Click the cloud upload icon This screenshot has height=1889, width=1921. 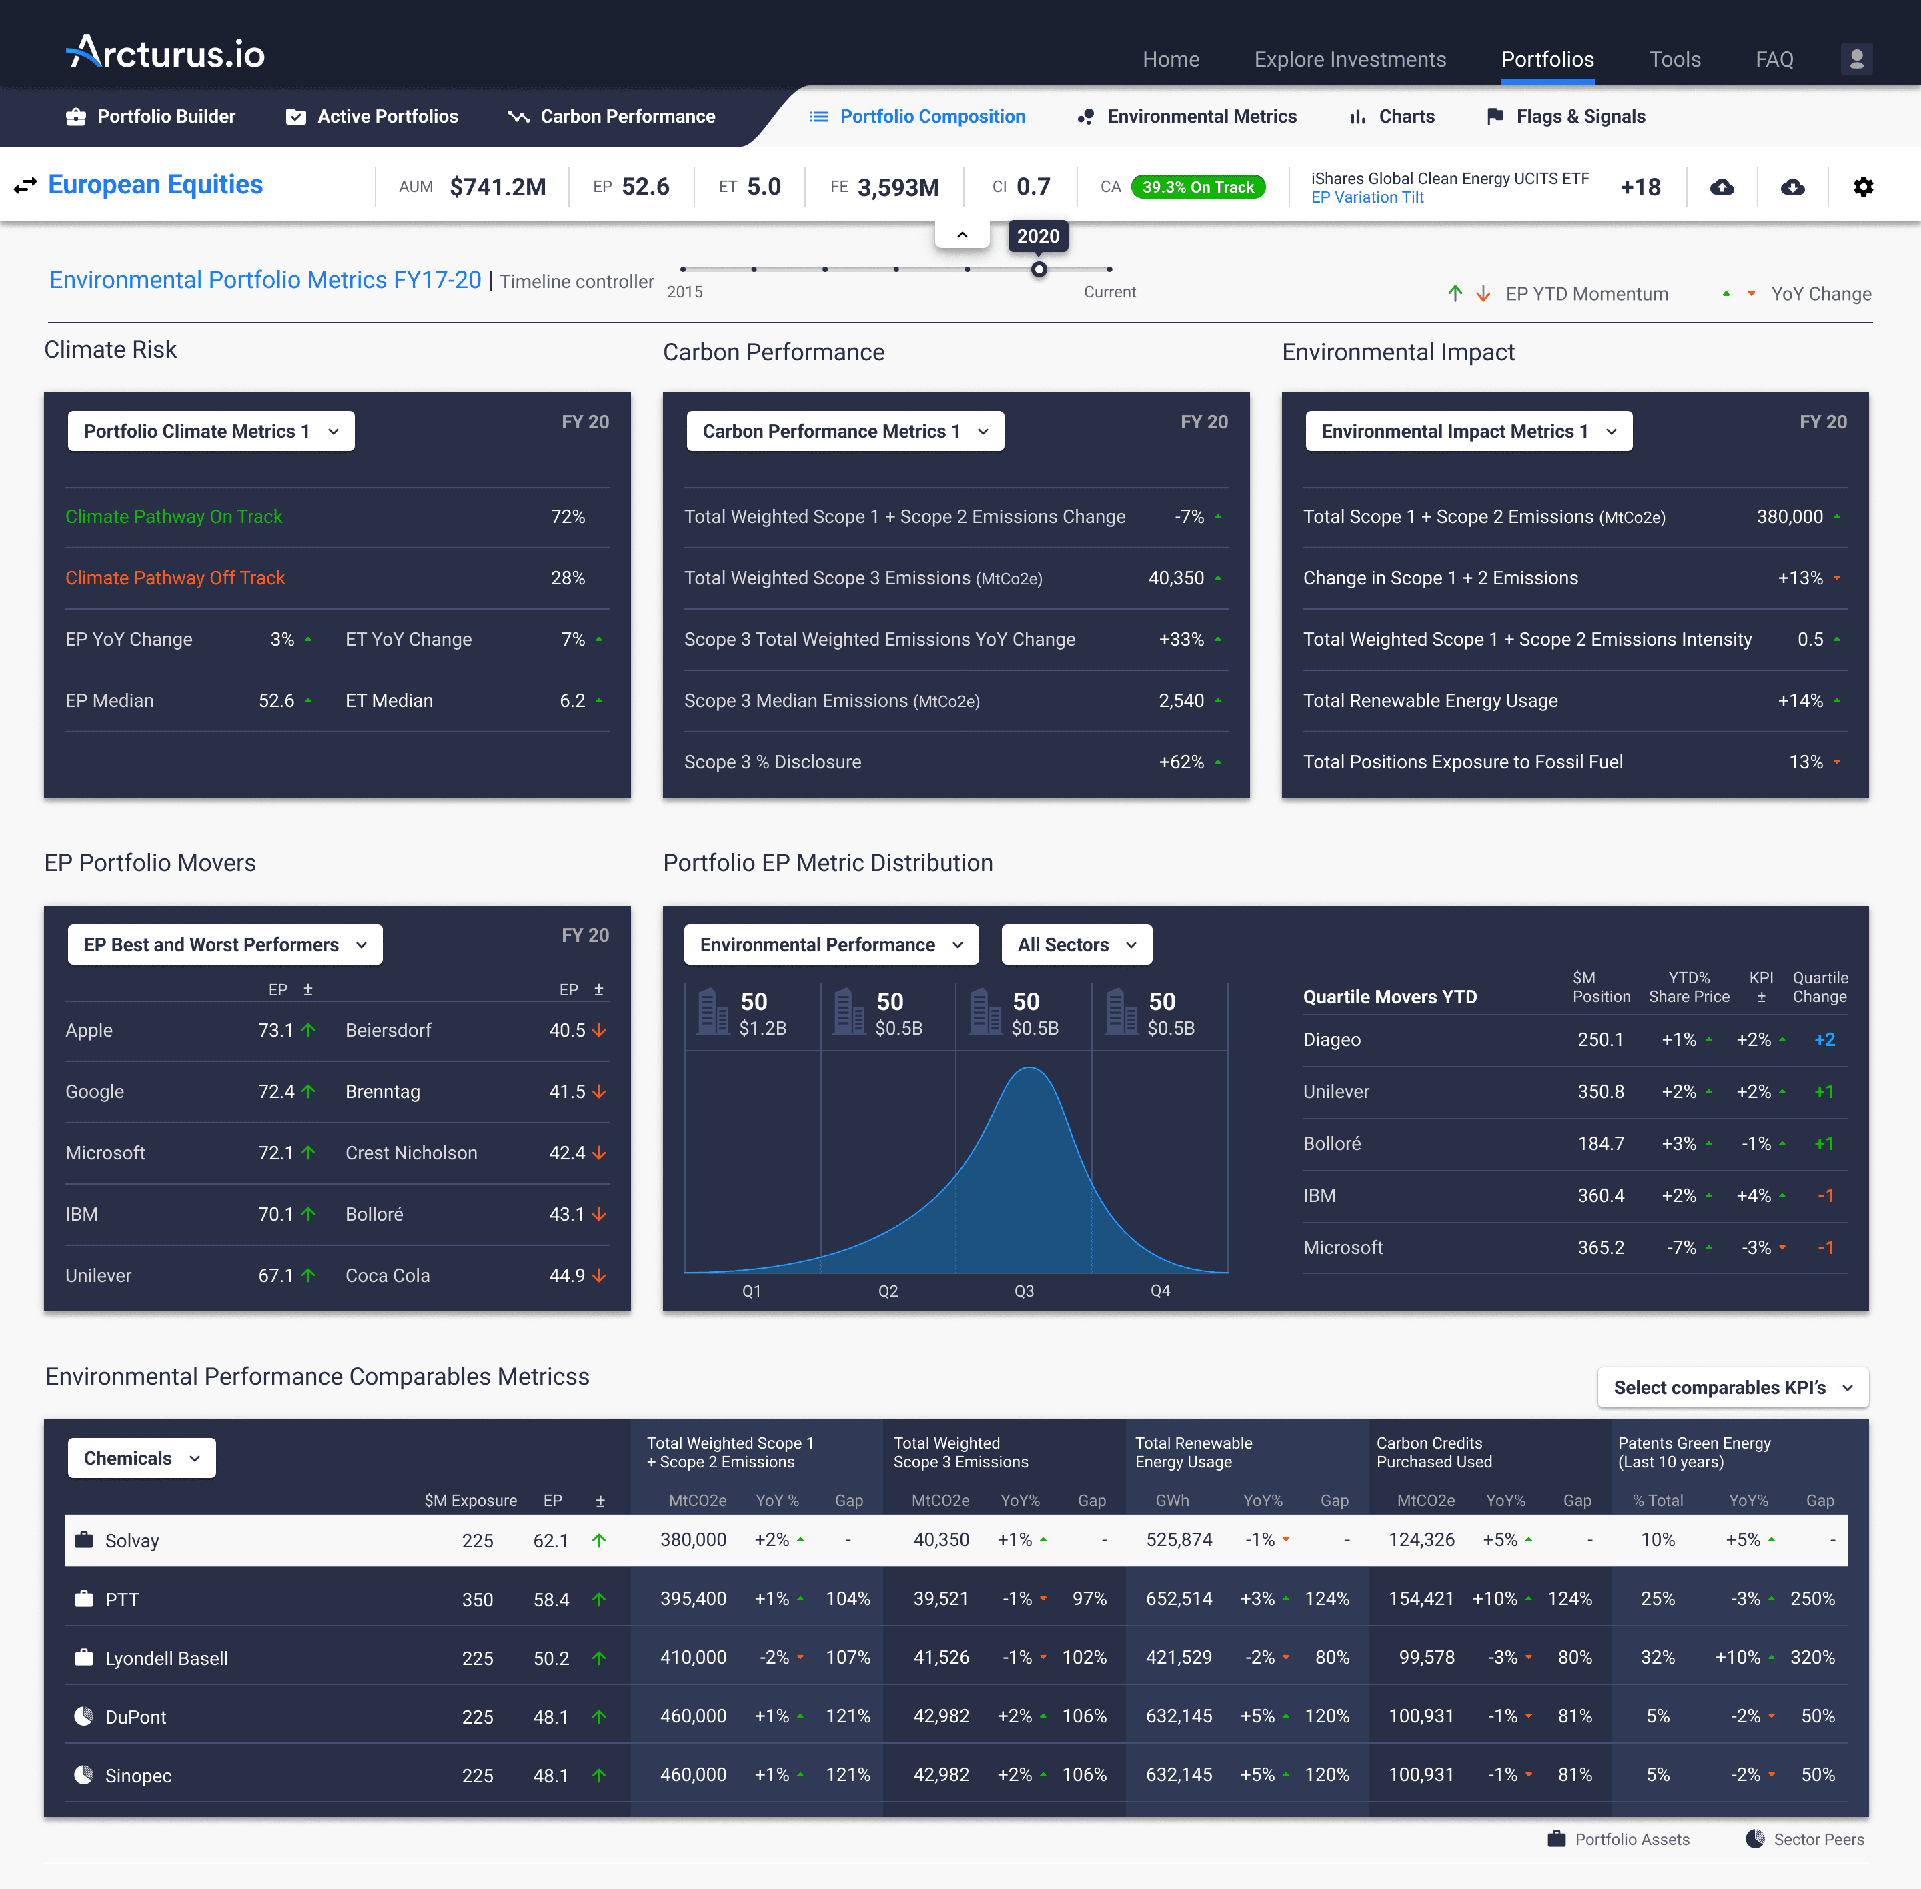click(x=1722, y=187)
